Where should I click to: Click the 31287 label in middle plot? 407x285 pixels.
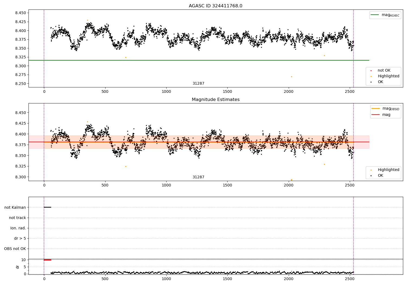coord(199,177)
